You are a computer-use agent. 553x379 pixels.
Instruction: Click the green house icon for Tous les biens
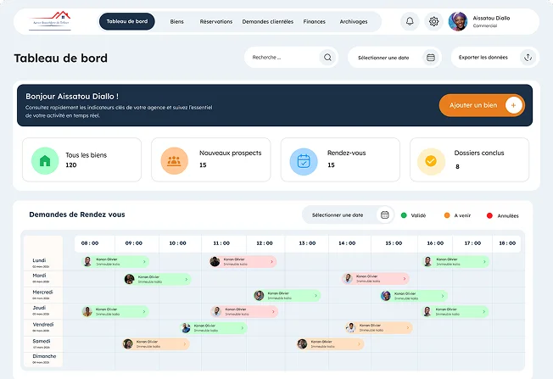pos(45,159)
